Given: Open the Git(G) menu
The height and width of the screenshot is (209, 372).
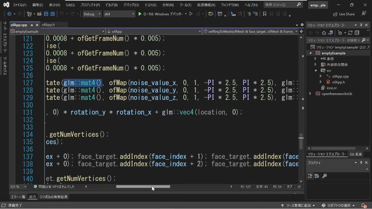Looking at the screenshot, I should (x=70, y=5).
